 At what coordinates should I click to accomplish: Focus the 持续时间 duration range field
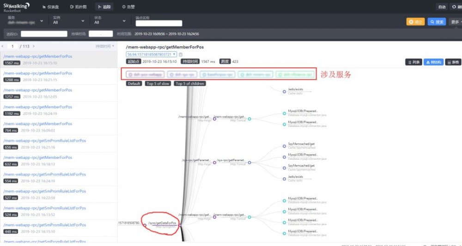click(x=101, y=34)
